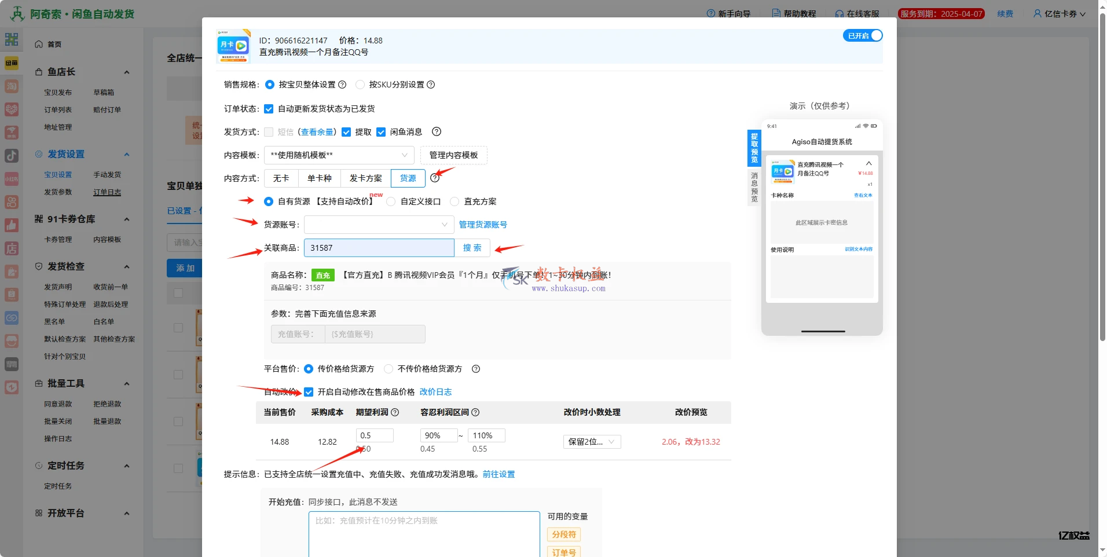Open the 亿信卡券 account dropdown
This screenshot has height=557, width=1107.
click(x=1060, y=13)
